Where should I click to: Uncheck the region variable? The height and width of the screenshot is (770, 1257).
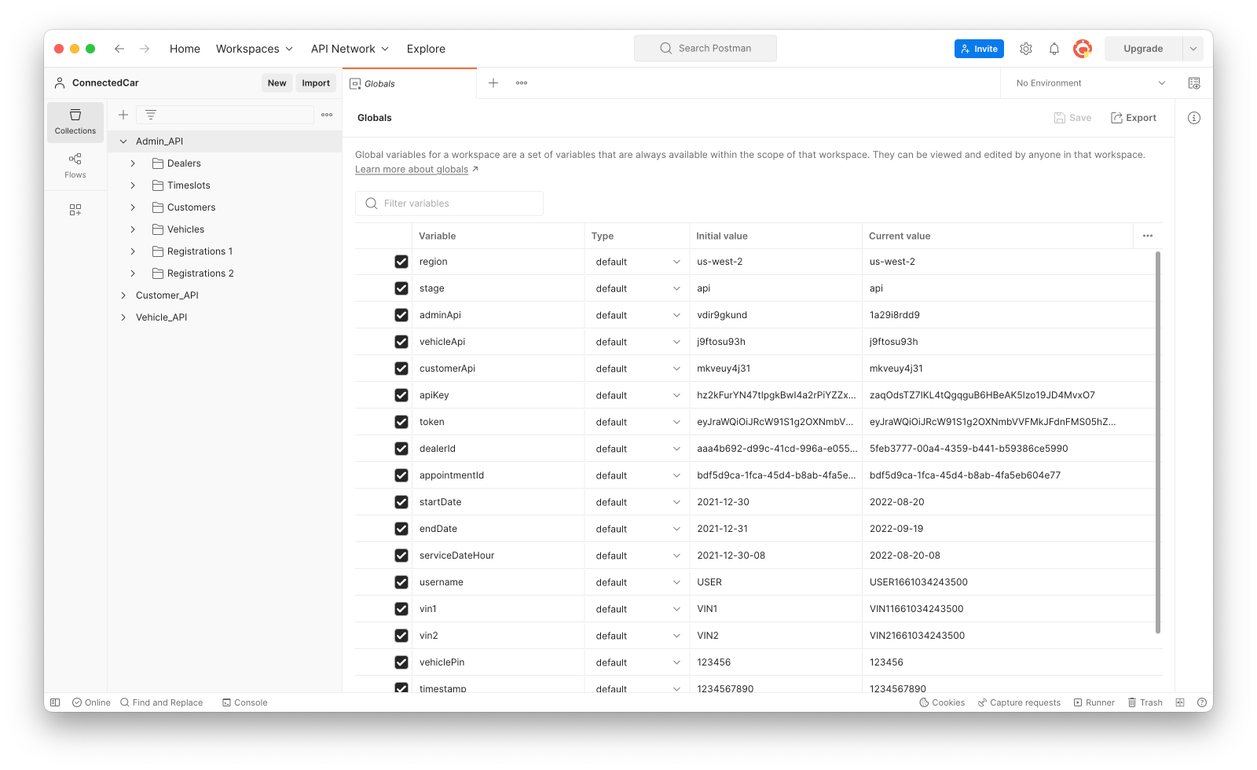401,262
